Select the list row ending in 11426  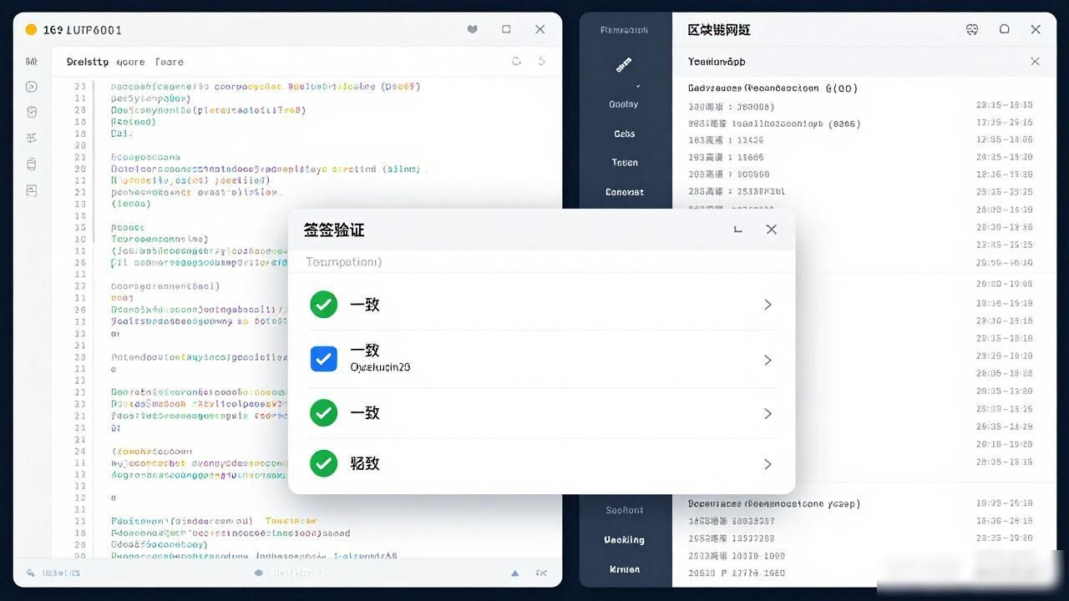tap(860, 140)
